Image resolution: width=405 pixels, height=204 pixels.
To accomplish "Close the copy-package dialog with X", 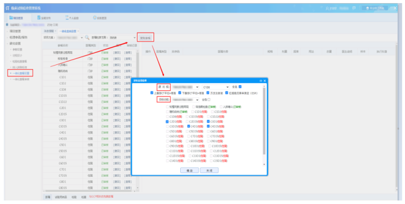I will tap(265, 81).
